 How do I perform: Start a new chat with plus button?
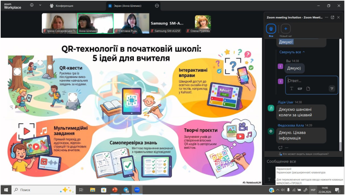coord(286,29)
